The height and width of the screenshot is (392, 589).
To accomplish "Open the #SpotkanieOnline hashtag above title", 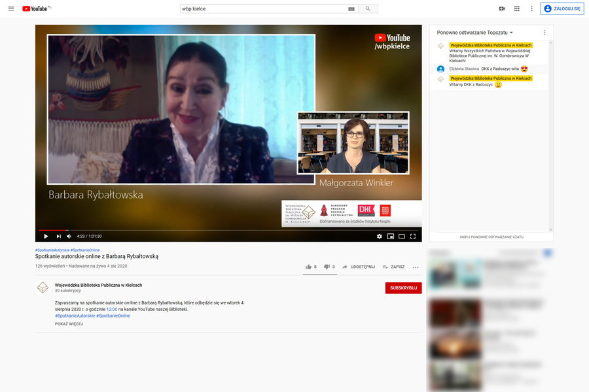I will (x=85, y=250).
